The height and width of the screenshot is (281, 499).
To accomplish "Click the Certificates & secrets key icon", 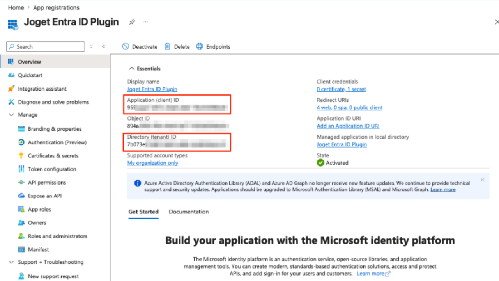I will point(21,156).
